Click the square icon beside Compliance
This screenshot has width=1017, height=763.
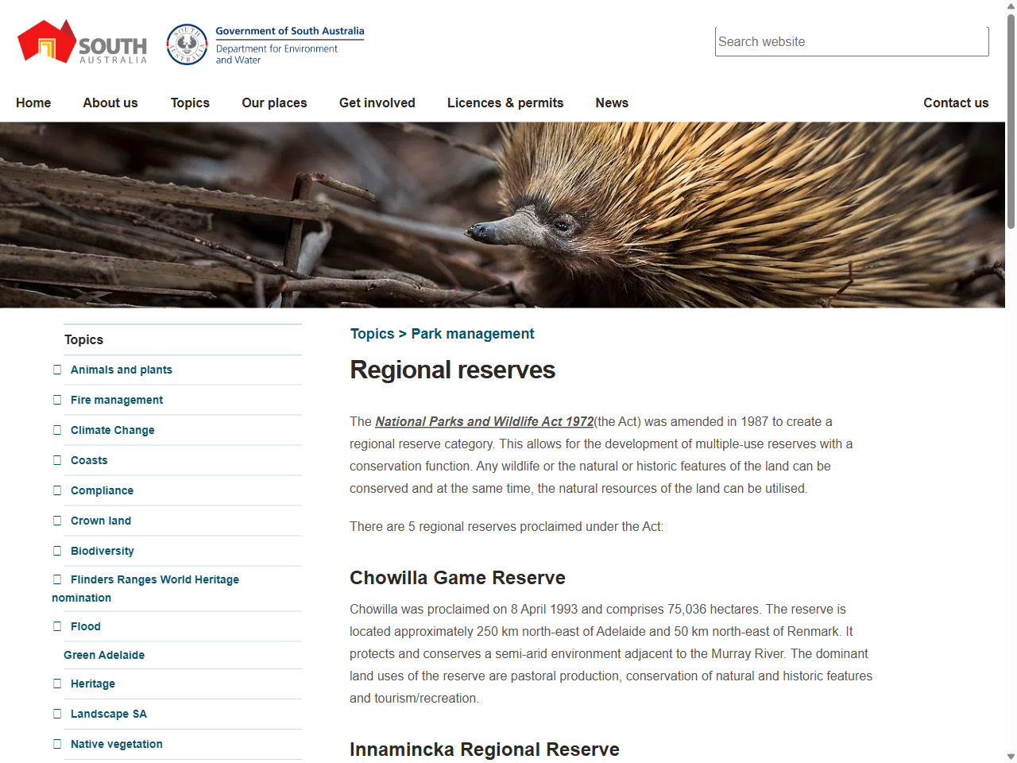pos(56,490)
